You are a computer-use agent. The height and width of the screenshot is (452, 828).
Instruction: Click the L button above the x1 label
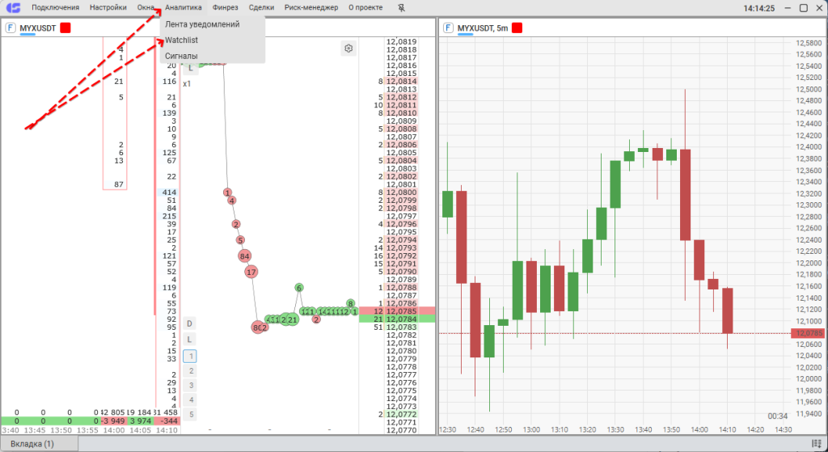(191, 68)
